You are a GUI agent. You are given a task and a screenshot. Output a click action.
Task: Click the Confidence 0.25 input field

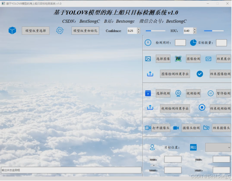[x=132, y=31]
